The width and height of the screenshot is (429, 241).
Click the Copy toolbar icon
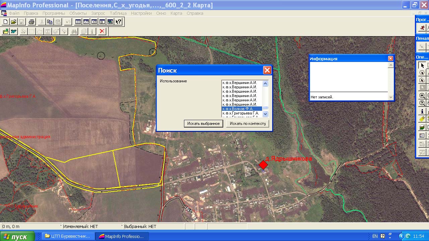[x=50, y=22]
